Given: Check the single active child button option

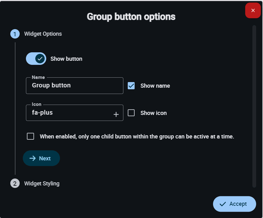Looking at the screenshot, I should 31,136.
